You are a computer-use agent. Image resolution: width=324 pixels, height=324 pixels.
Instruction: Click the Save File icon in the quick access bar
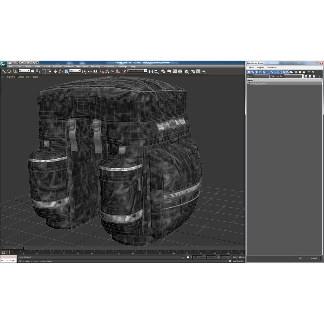pos(18,63)
